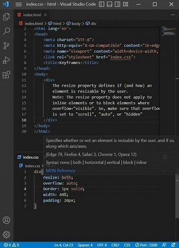The image size is (179, 248).
Task: Click the <head> tag on line 3
Action: (x=41, y=34)
